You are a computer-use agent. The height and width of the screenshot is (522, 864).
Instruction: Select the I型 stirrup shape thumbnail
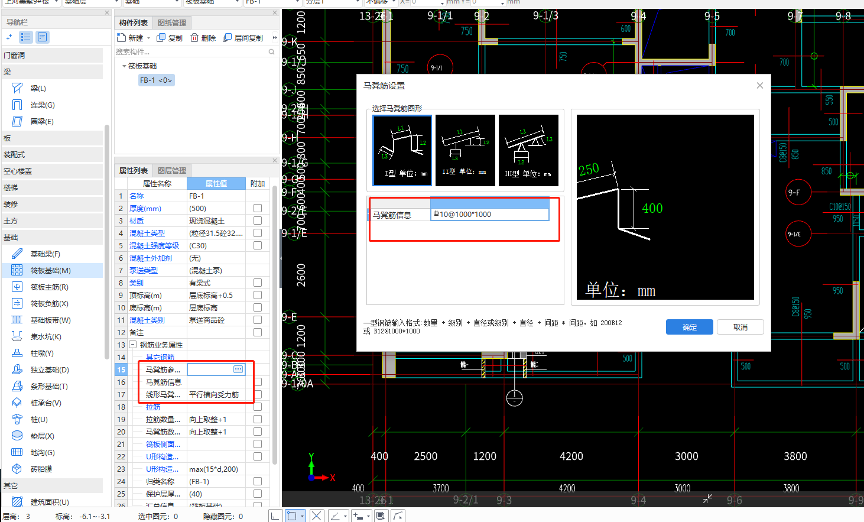tap(402, 150)
